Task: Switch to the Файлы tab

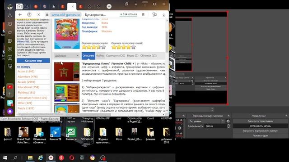Action: pos(100,56)
